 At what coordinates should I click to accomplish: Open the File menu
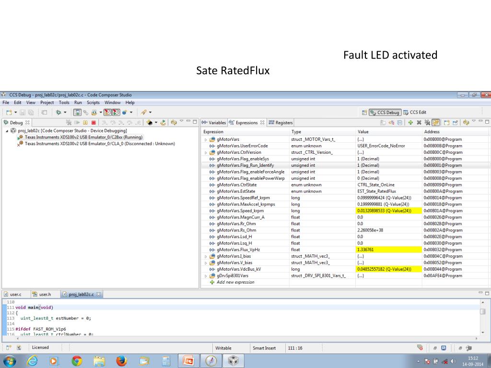click(6, 103)
